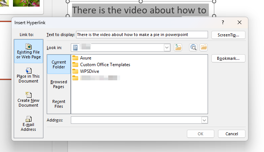Image resolution: width=264 pixels, height=152 pixels.
Task: Select Existing File or Web Page option
Action: pos(29,52)
